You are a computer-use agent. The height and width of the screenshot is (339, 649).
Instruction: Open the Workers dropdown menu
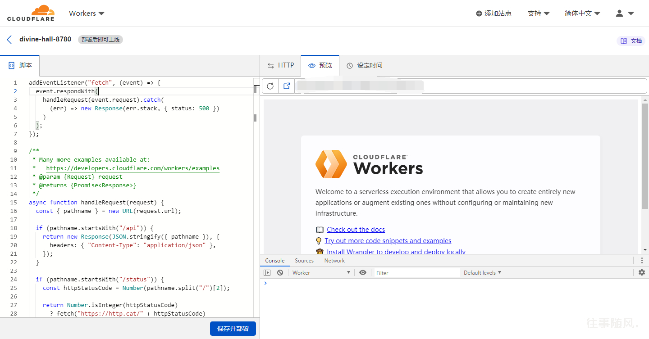coord(87,14)
